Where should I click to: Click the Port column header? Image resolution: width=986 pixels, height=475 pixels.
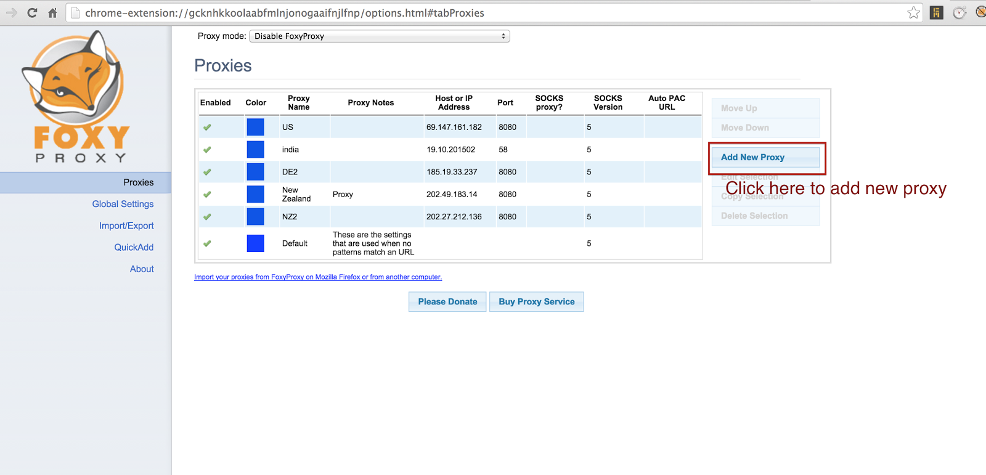[505, 103]
